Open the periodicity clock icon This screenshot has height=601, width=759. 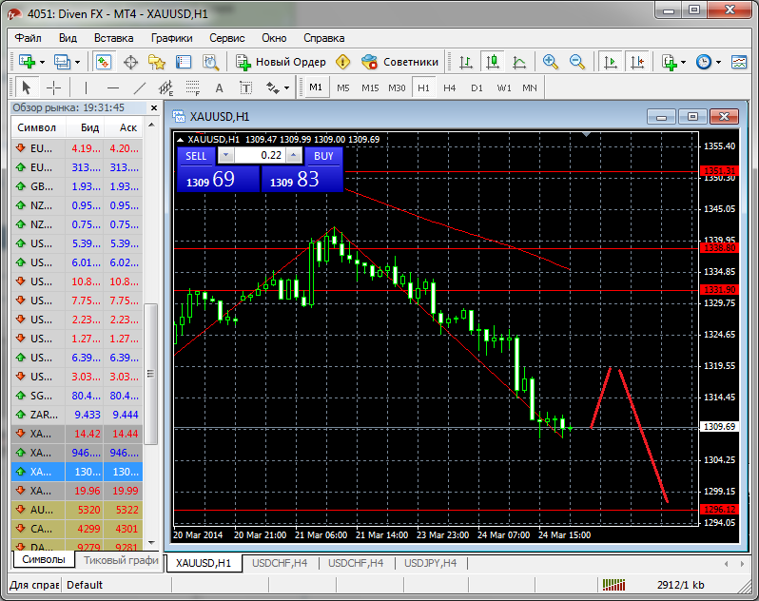coord(704,62)
